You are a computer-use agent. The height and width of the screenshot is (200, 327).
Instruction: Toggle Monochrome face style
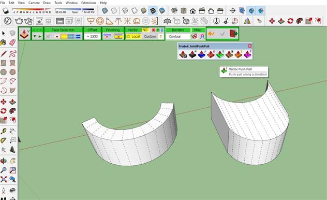click(x=162, y=10)
